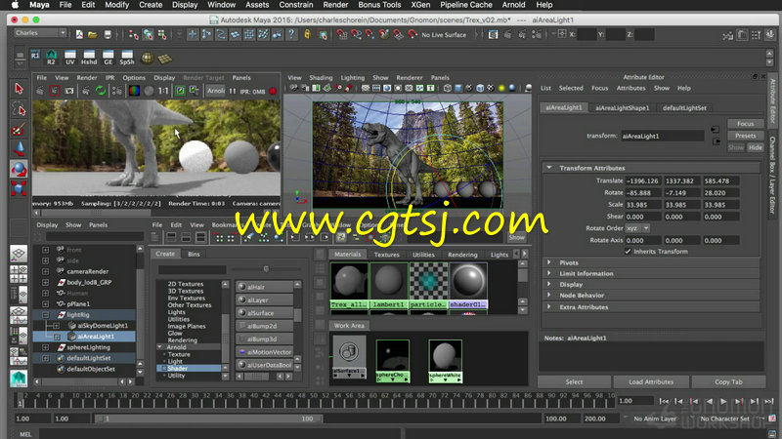
Task: Click the scale tool cube icon
Action: pos(19,188)
